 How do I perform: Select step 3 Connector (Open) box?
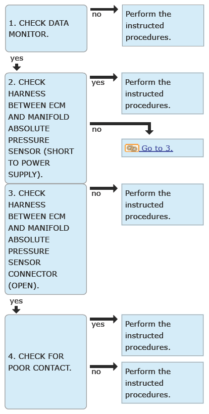pos(45,239)
